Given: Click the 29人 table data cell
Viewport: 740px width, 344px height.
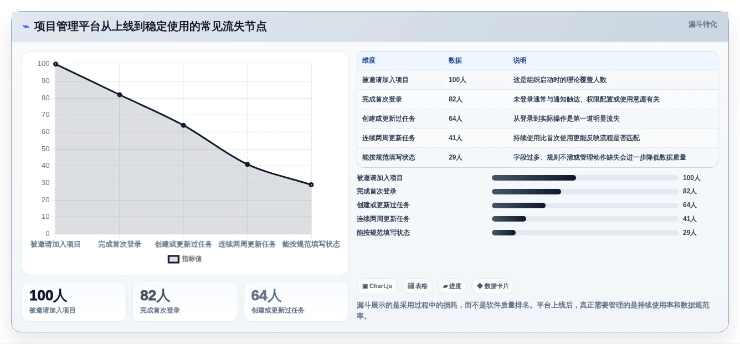Looking at the screenshot, I should coord(455,157).
